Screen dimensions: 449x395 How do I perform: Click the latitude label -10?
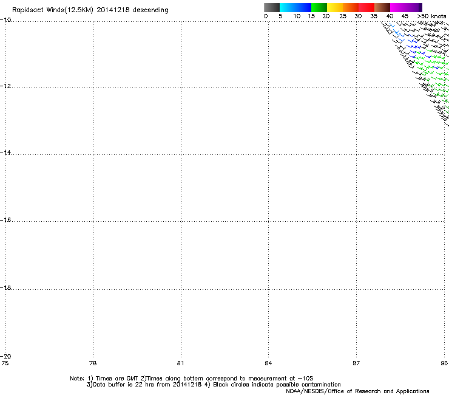coord(5,20)
